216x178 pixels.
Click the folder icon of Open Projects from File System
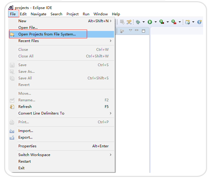[12, 34]
